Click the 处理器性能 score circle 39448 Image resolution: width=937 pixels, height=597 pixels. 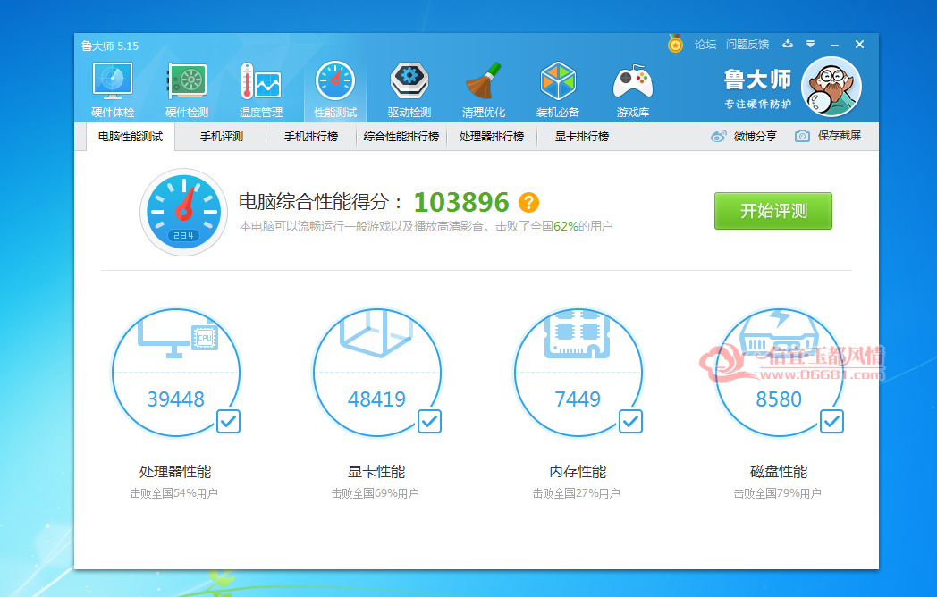tap(176, 373)
